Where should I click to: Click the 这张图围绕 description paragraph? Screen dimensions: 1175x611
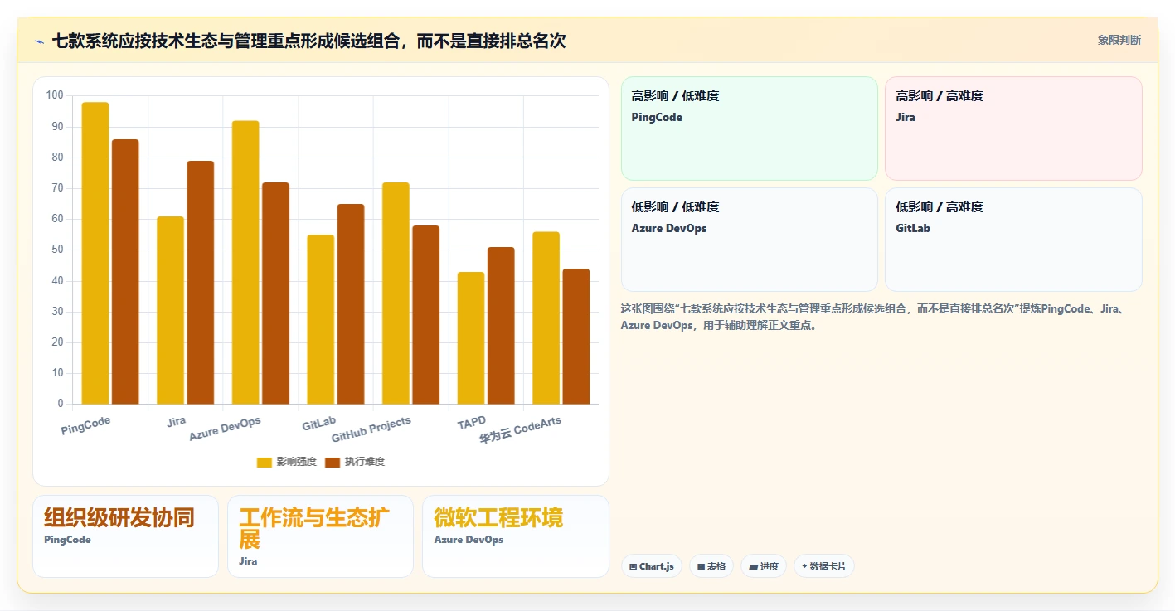873,317
